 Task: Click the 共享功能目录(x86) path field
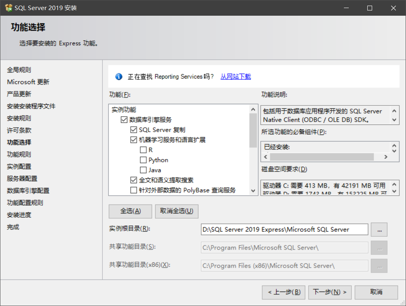284,266
